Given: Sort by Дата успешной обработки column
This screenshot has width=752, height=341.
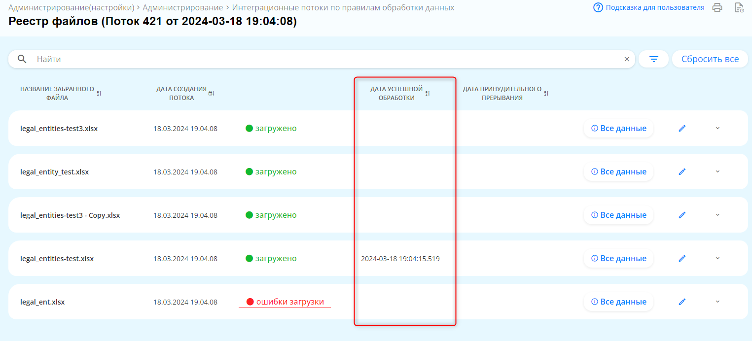Looking at the screenshot, I should 428,93.
